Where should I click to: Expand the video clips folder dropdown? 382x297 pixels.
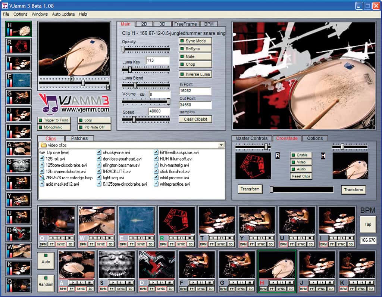coord(221,145)
